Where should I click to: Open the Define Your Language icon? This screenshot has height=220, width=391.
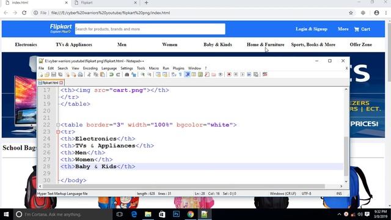click(x=194, y=75)
